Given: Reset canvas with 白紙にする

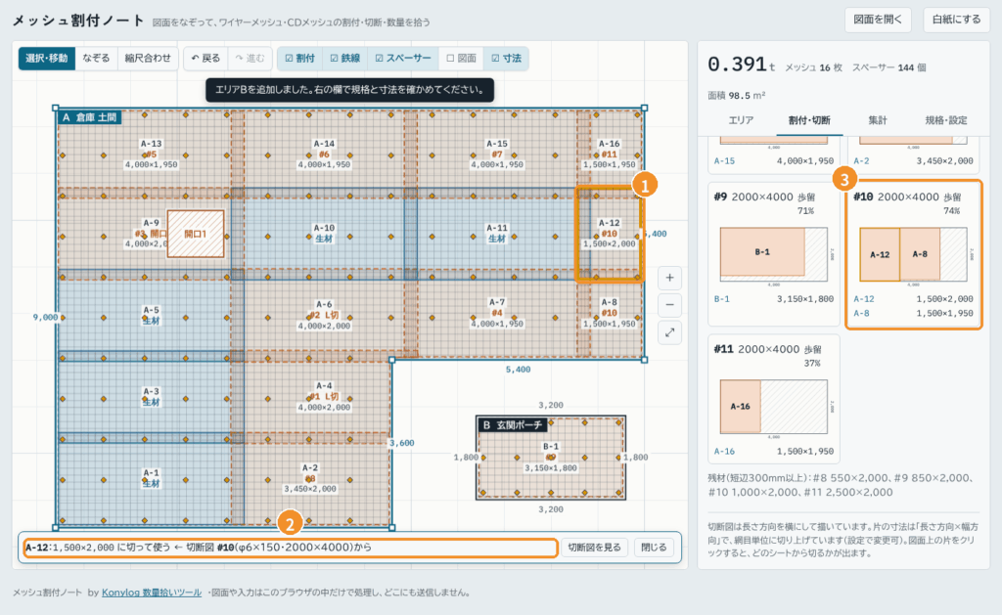Looking at the screenshot, I should coord(957,20).
